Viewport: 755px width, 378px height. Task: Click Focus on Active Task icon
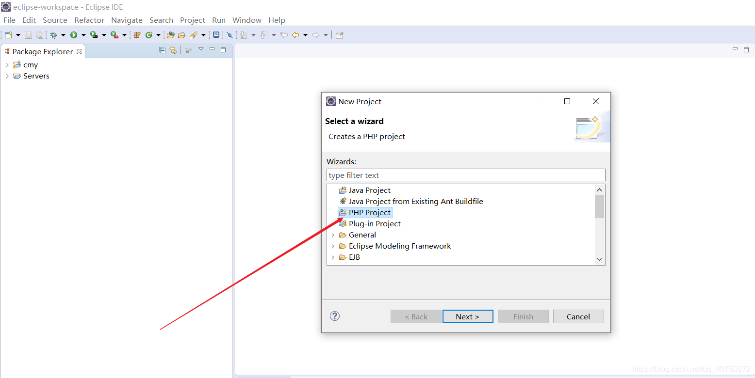188,50
